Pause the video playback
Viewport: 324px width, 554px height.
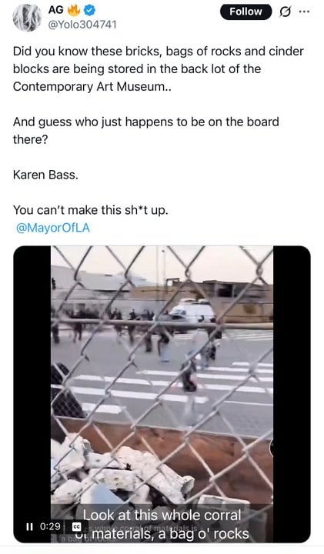coord(29,527)
